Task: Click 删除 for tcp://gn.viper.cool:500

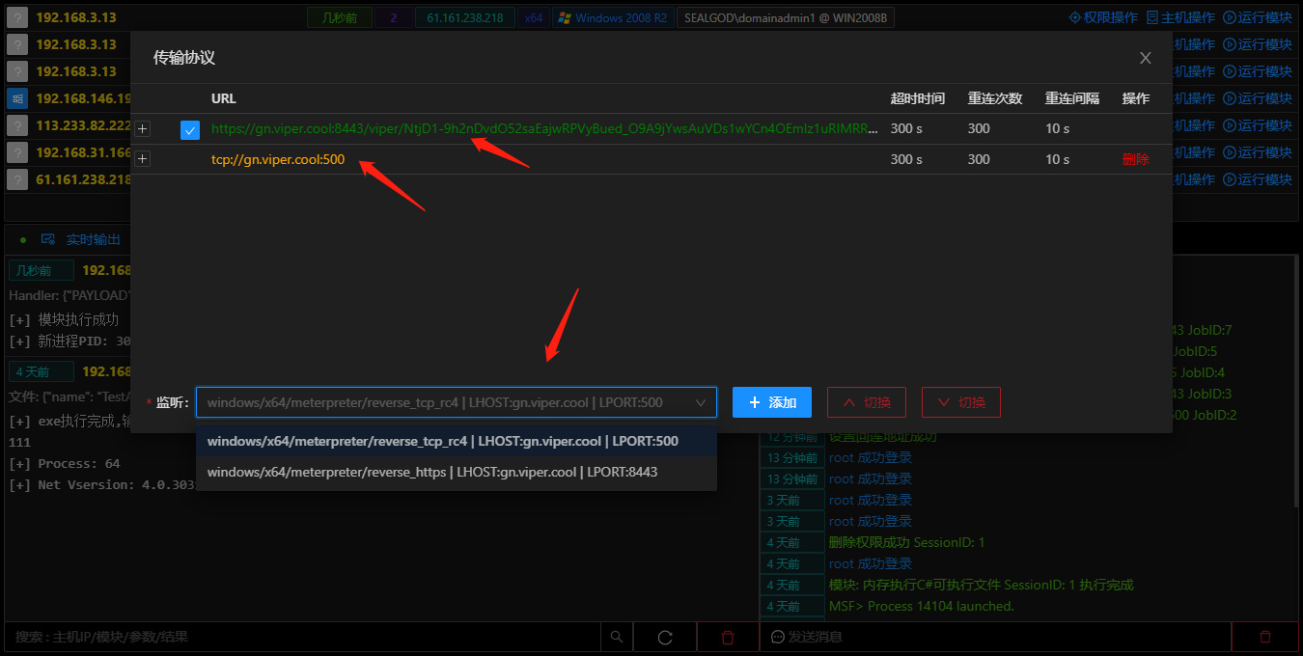Action: click(1136, 159)
